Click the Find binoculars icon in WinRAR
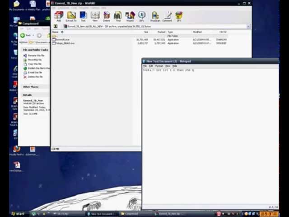 point(118,16)
